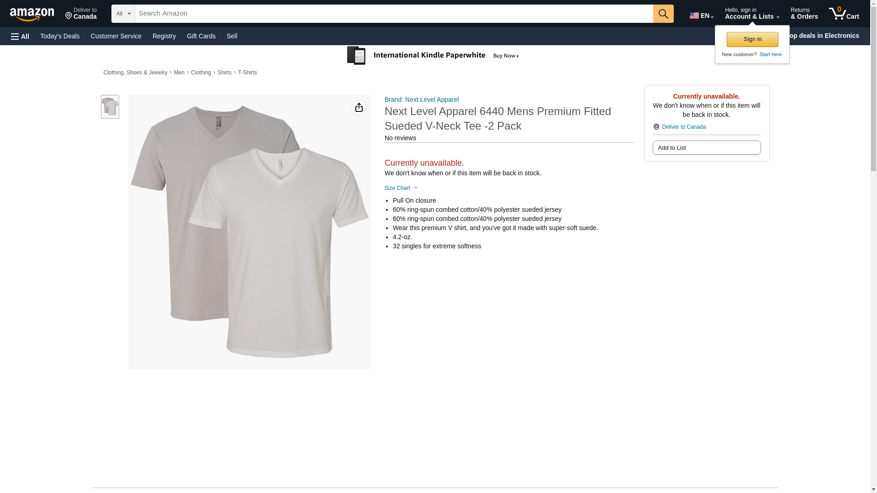Screen dimensions: 877x493
Task: Click into the Search Amazon field
Action: (x=393, y=14)
